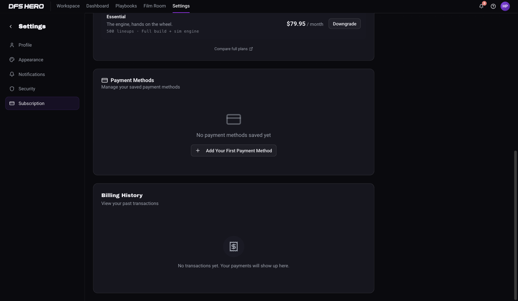Viewport: 518px width, 301px height.
Task: Switch to the Dashboard tab
Action: [98, 6]
